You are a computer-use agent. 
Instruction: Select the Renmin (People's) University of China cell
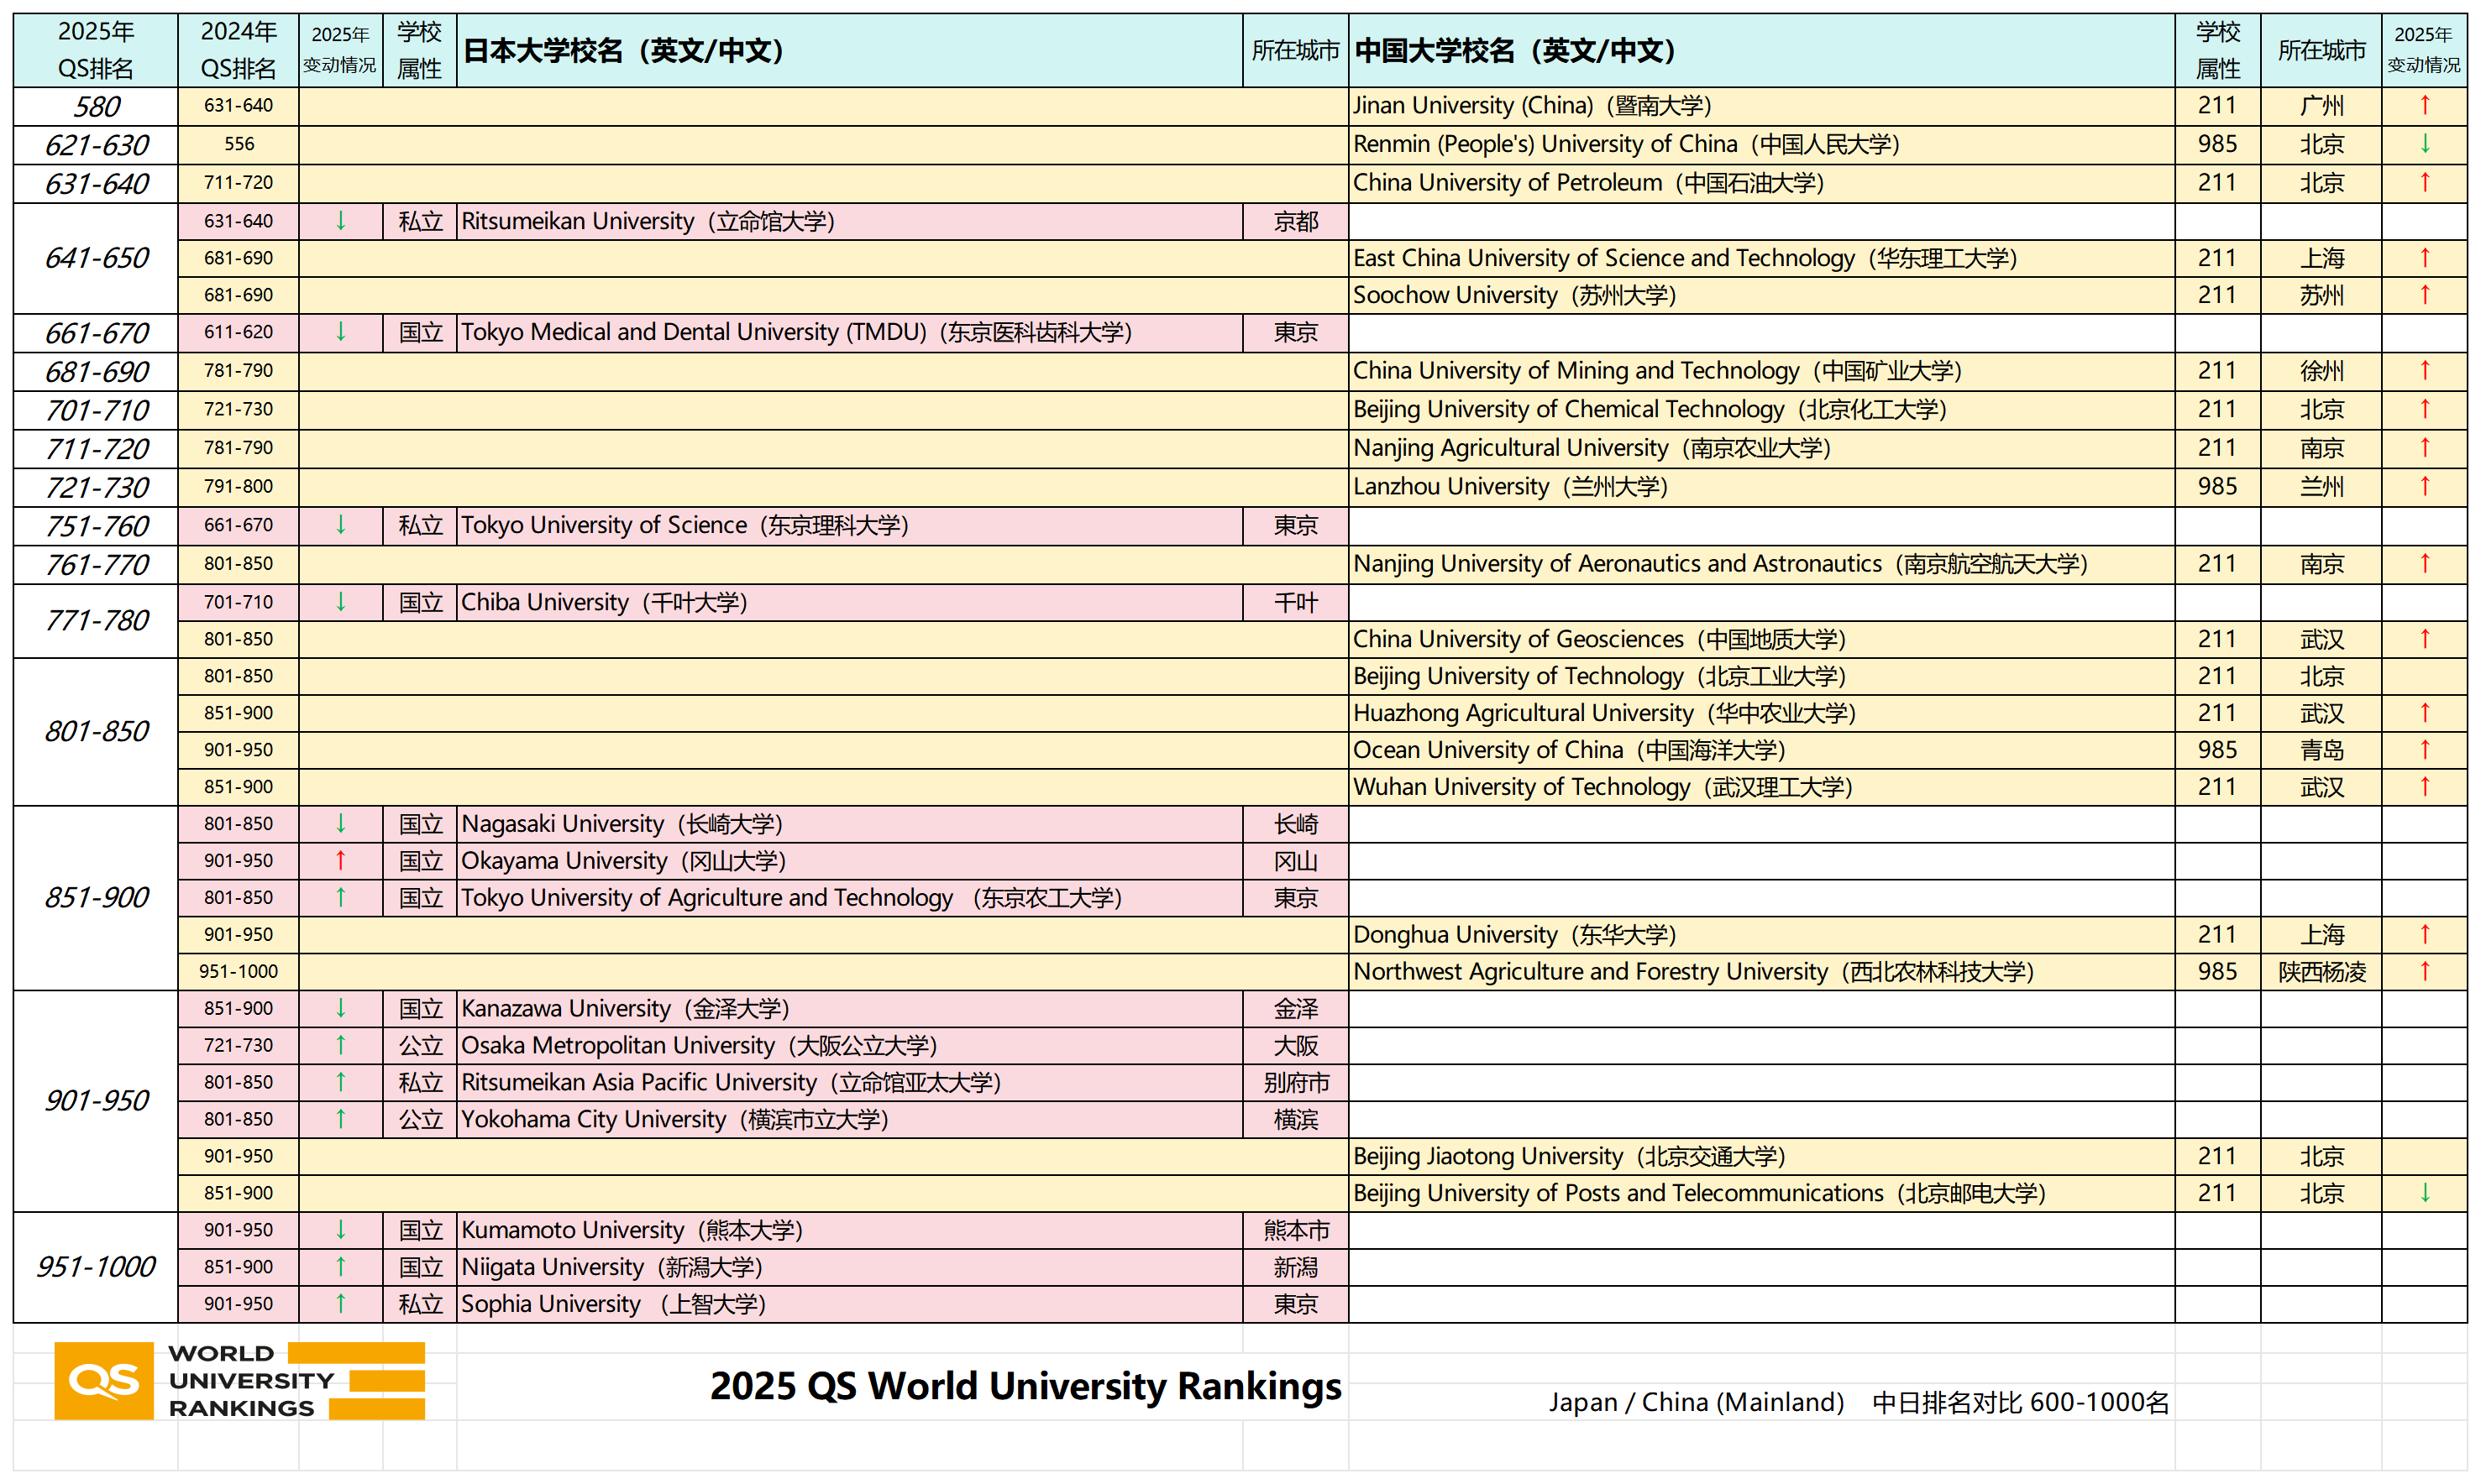[1760, 144]
